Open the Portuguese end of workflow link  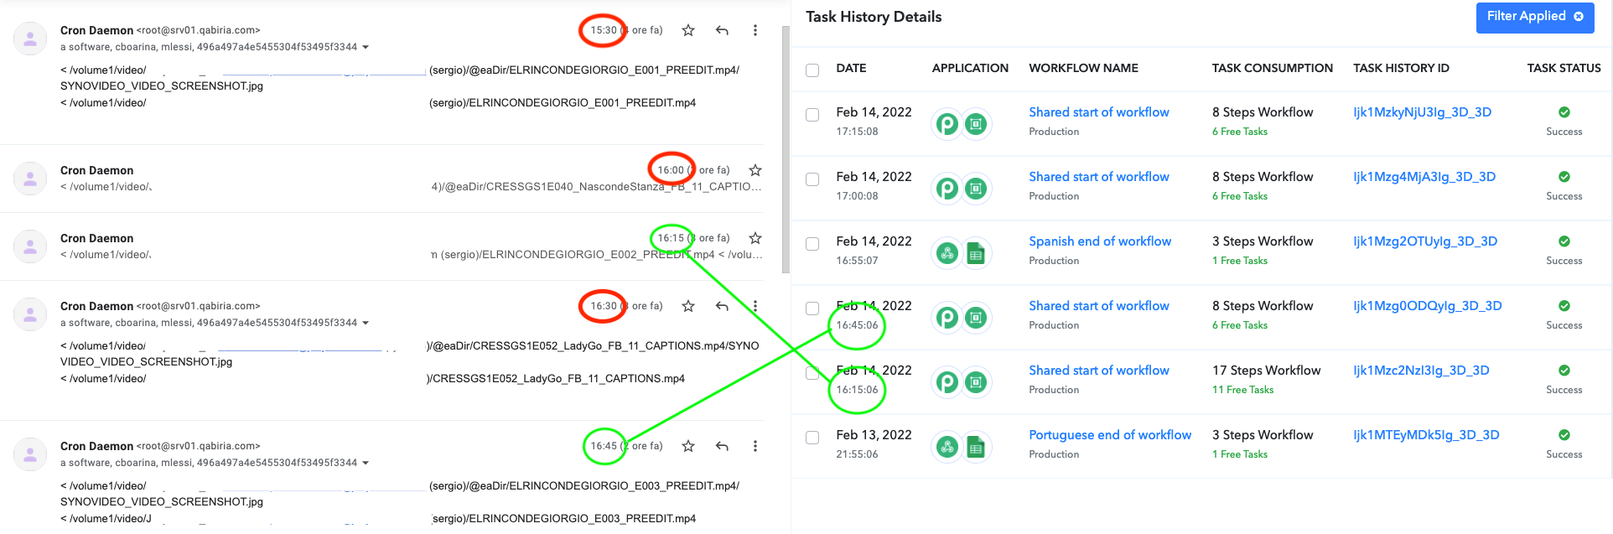(x=1110, y=435)
